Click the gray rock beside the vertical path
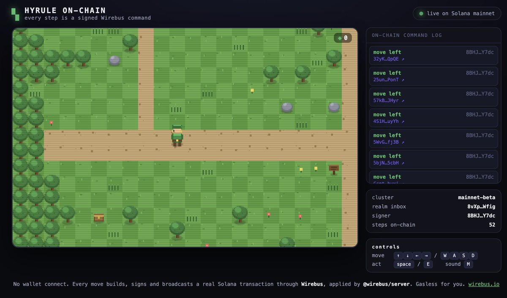The height and width of the screenshot is (298, 507). pyautogui.click(x=114, y=60)
